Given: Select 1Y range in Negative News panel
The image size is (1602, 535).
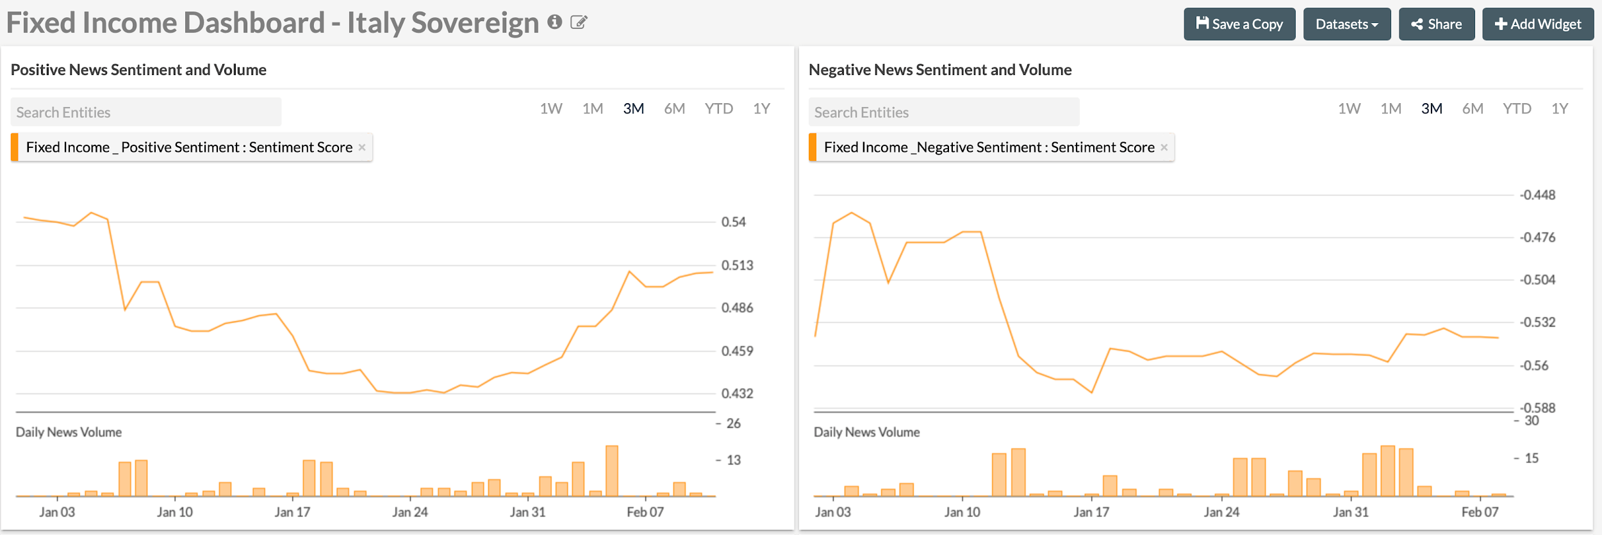Looking at the screenshot, I should (x=1559, y=109).
